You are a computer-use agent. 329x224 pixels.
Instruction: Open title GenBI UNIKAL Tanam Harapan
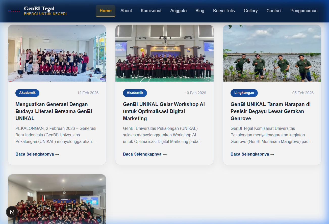tap(270, 111)
